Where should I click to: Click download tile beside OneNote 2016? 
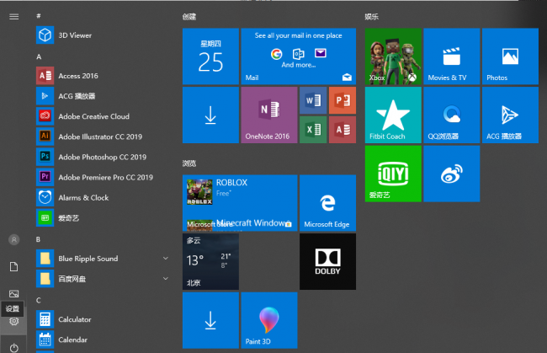point(210,115)
